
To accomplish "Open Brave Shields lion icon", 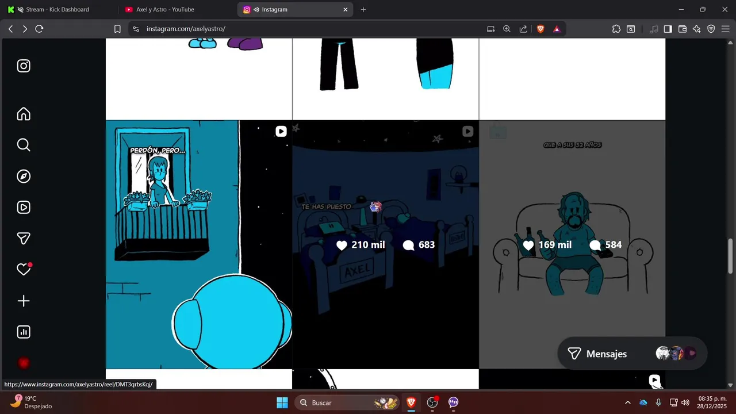I will click(540, 29).
